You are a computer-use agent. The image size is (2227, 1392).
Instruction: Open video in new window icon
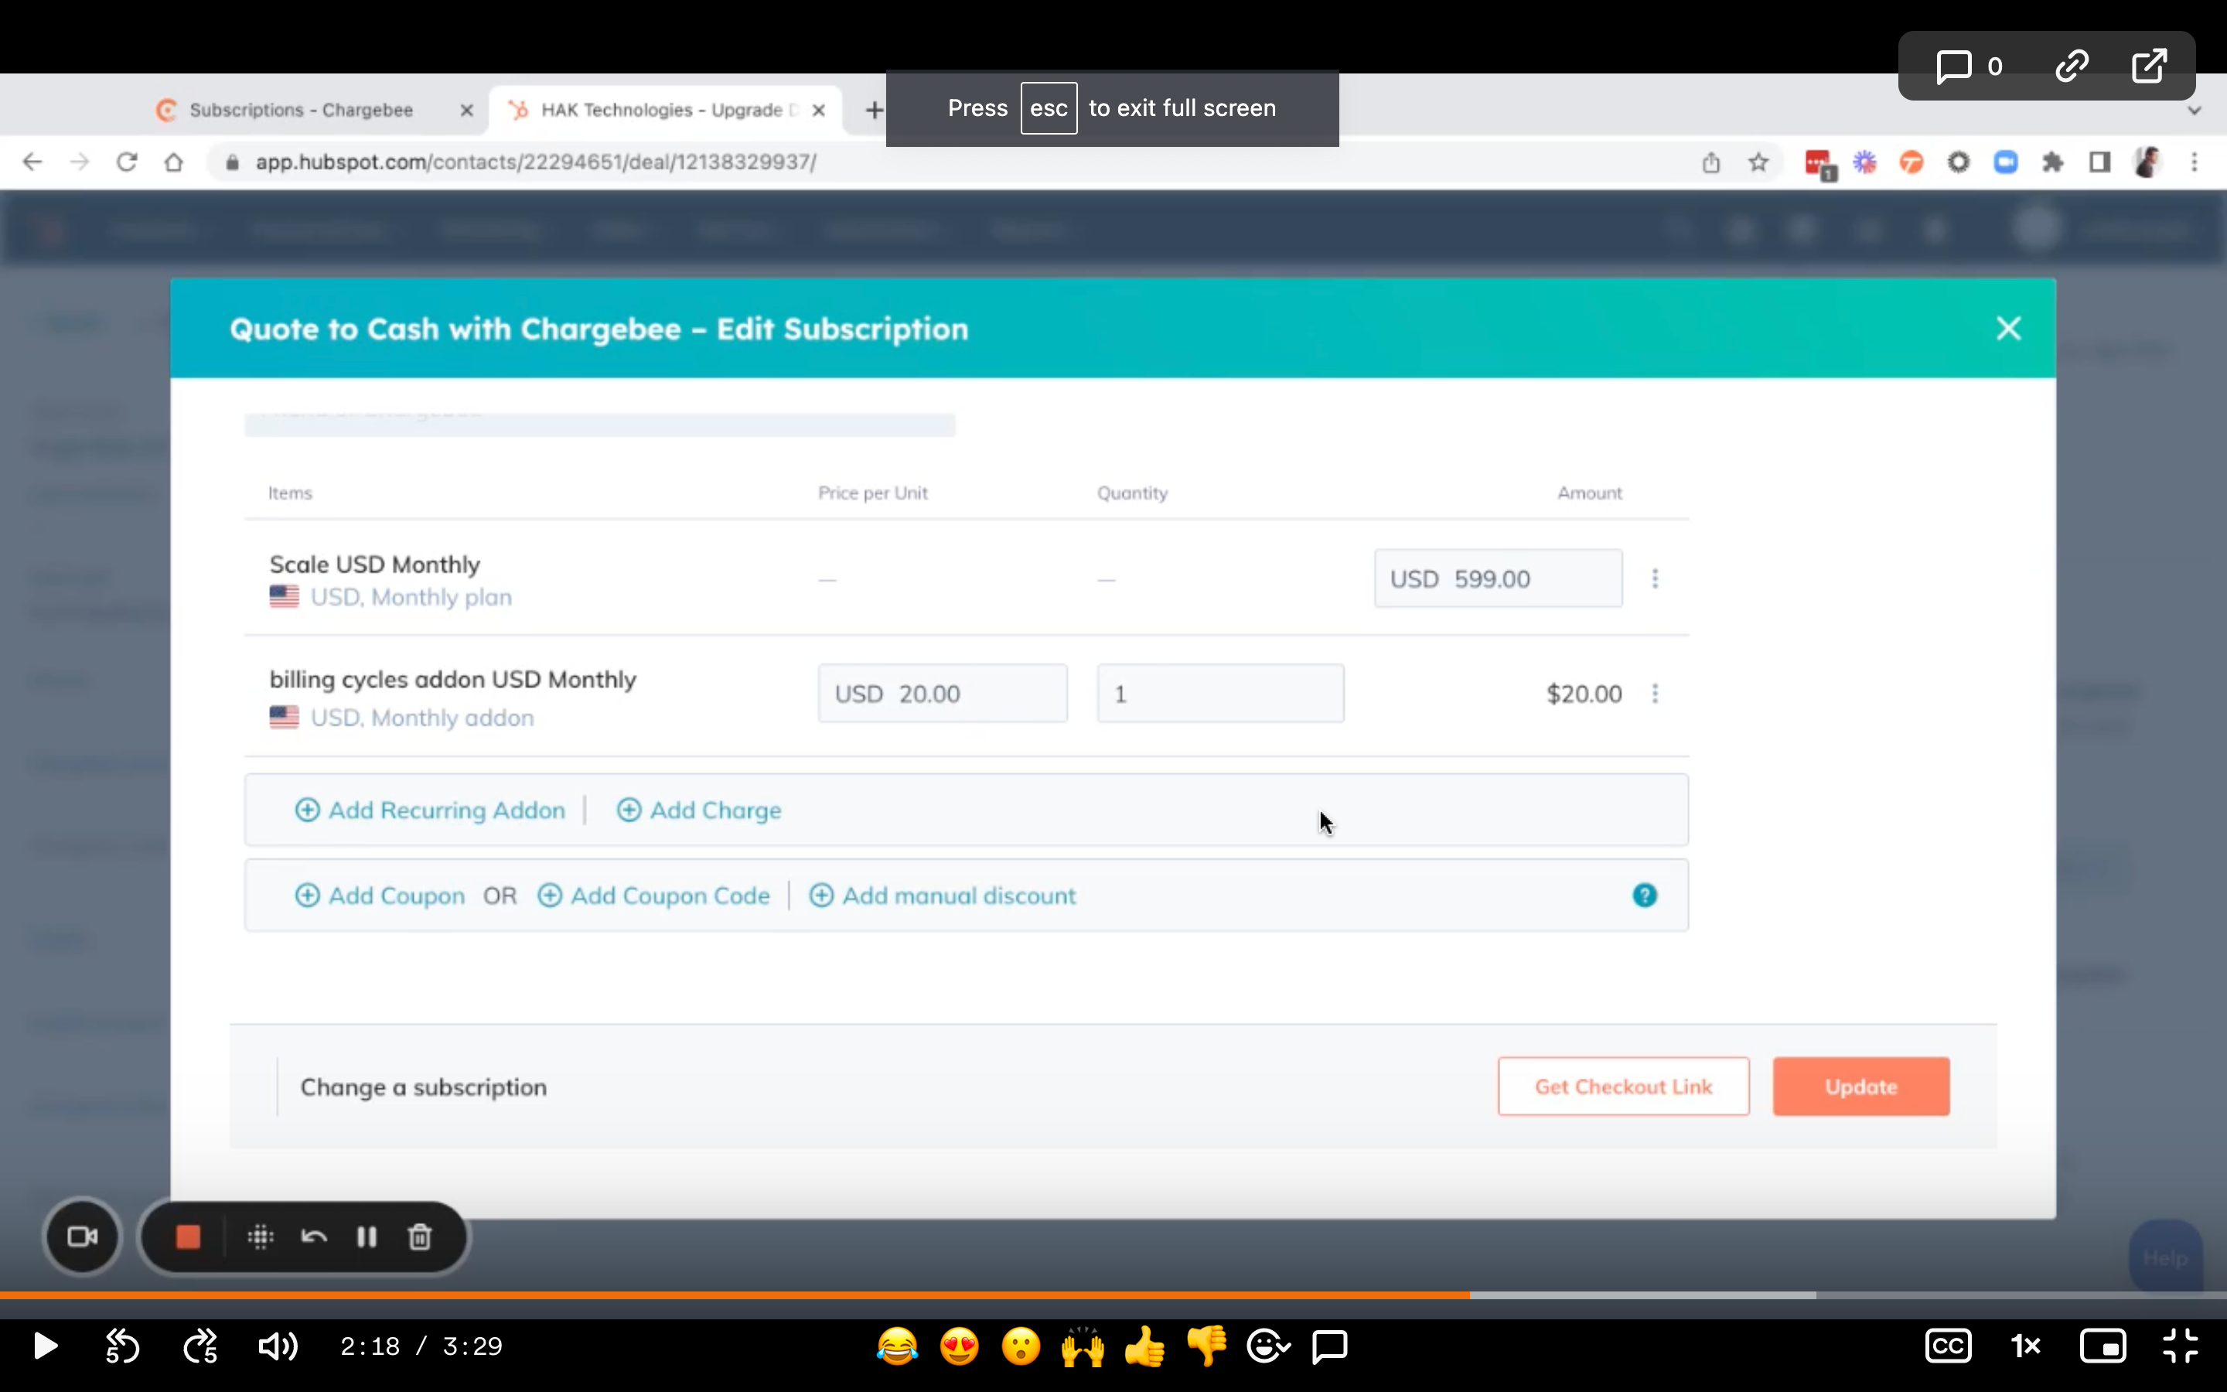click(2149, 67)
